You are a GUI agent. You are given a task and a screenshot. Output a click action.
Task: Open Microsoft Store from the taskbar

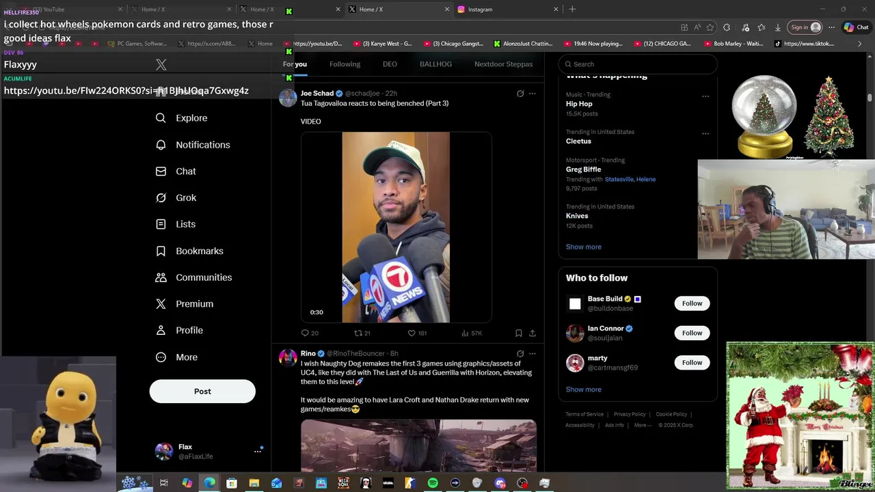click(x=232, y=483)
